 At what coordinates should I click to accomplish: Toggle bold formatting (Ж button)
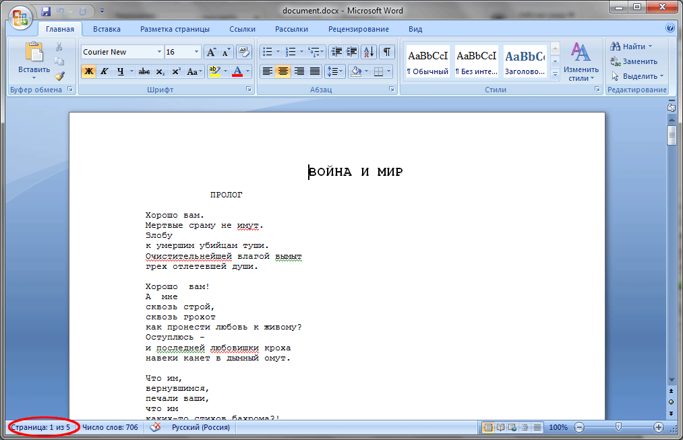[88, 71]
